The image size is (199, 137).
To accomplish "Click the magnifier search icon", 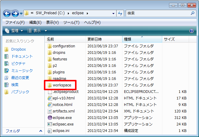I will coord(192,13).
